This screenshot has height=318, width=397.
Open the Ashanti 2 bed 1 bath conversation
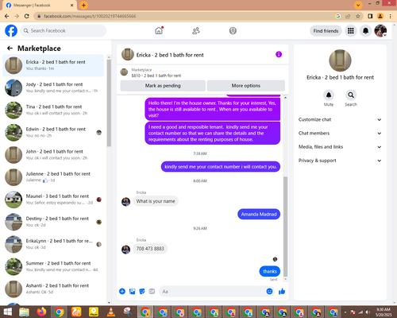pos(53,289)
